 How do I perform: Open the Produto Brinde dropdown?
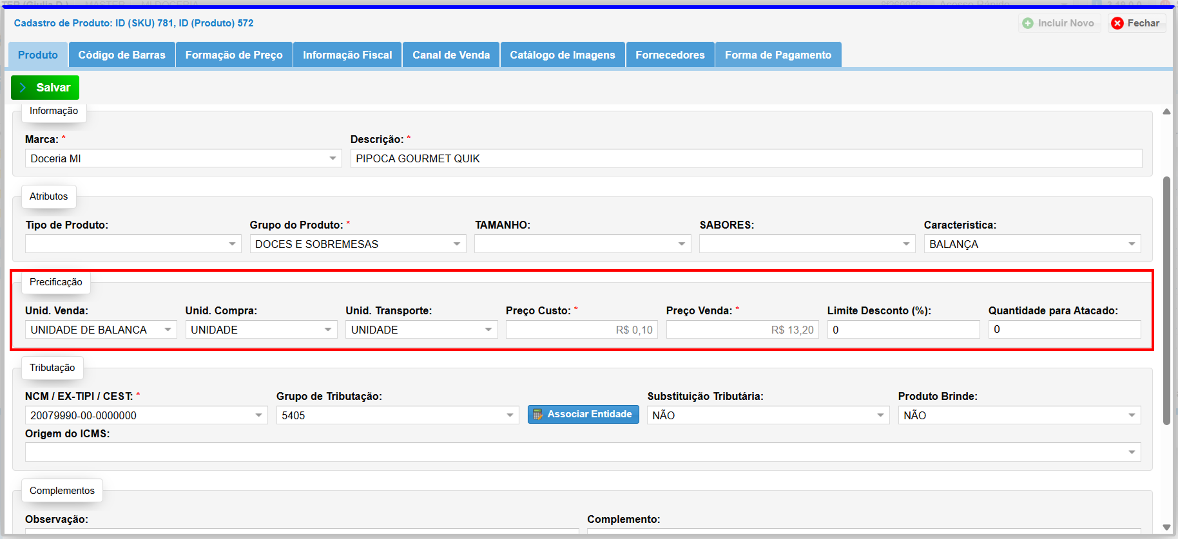pos(1132,415)
